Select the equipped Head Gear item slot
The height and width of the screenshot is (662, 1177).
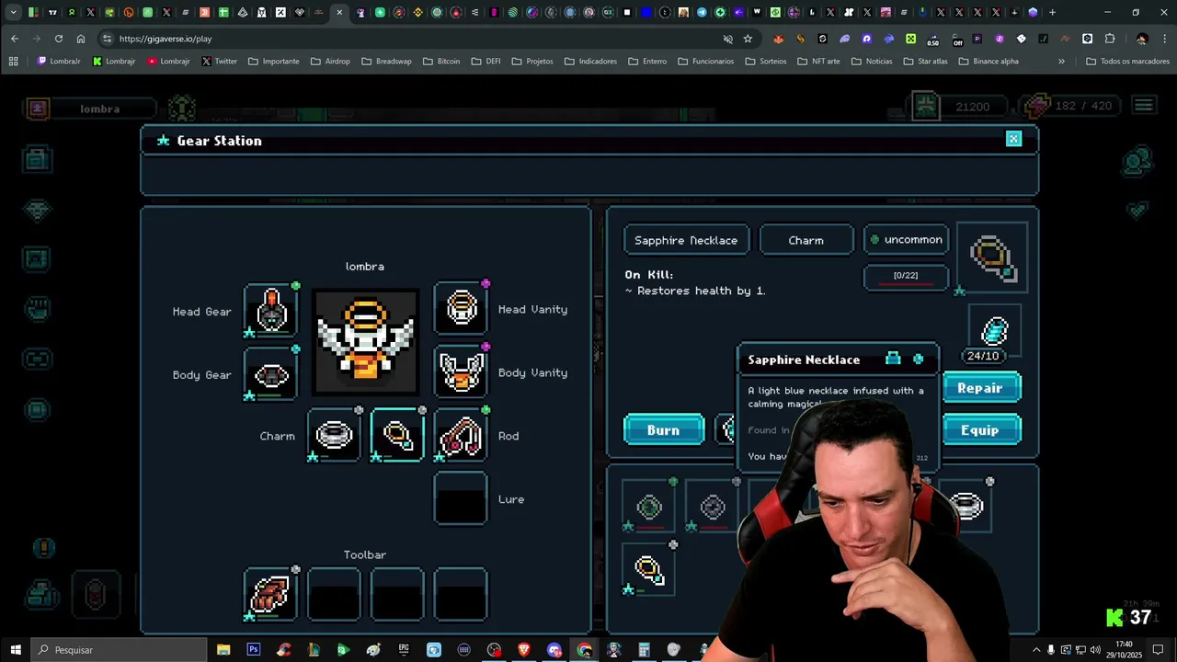[271, 310]
